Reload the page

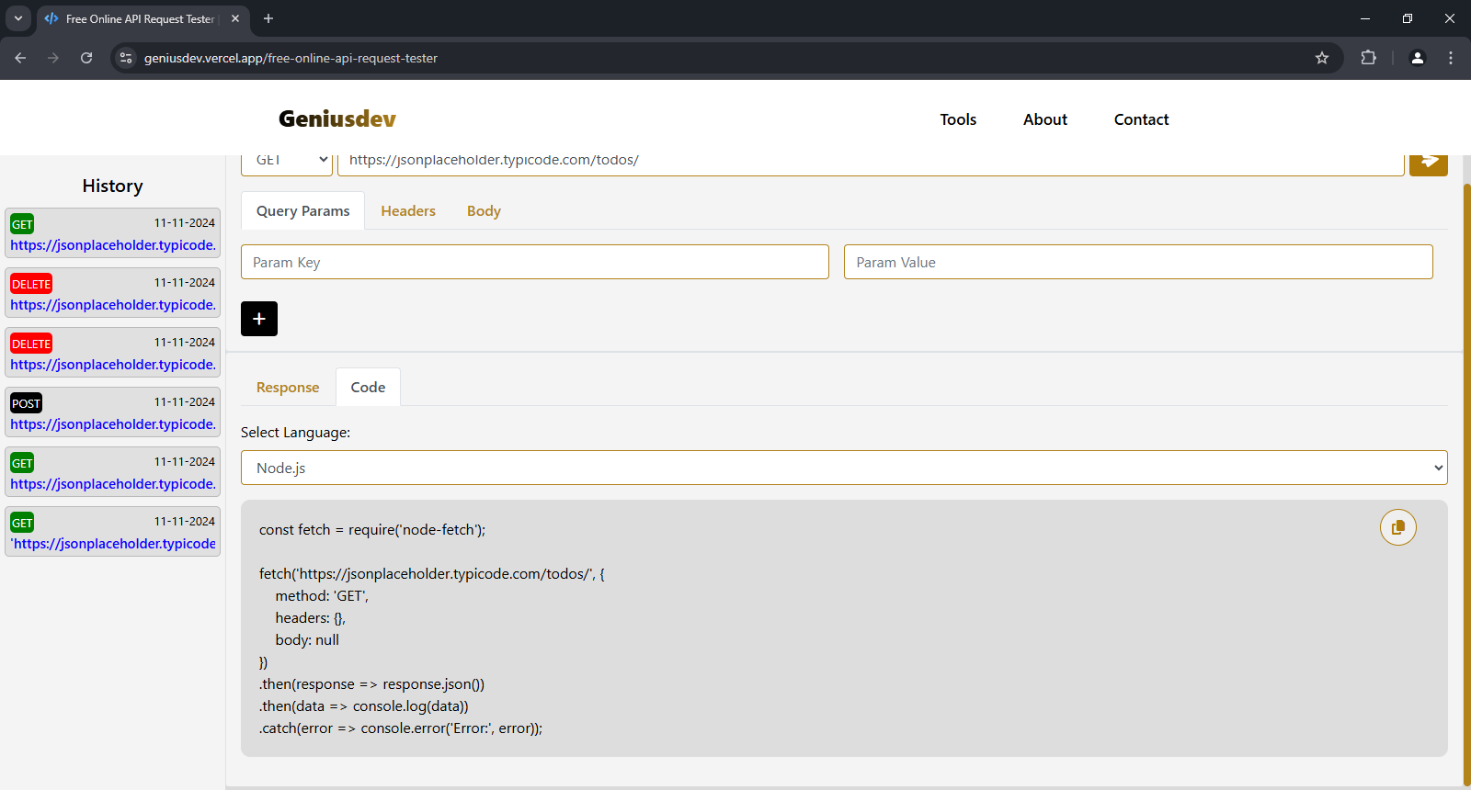tap(86, 58)
